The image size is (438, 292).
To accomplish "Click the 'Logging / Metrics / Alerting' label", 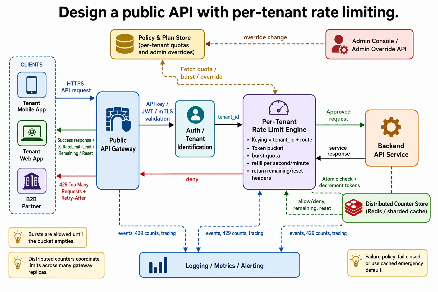I will (224, 266).
